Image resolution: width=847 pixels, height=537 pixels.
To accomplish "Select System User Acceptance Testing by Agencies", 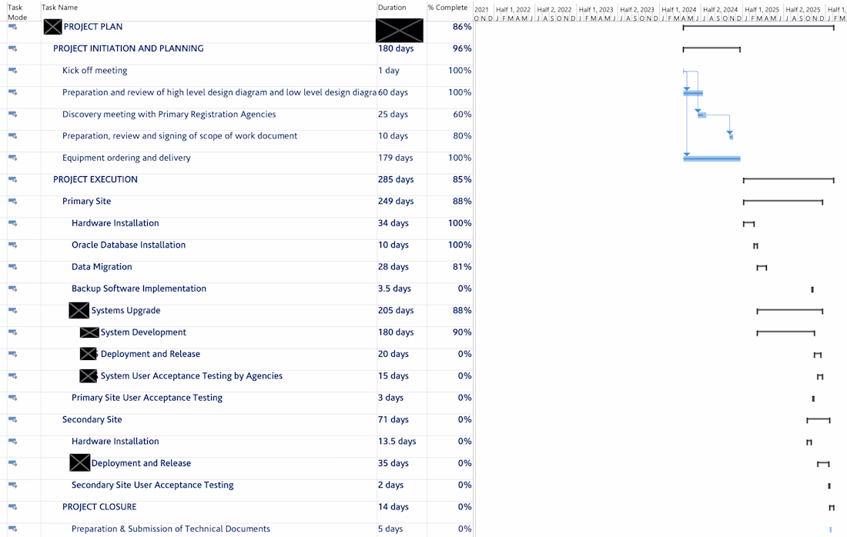I will tap(191, 376).
